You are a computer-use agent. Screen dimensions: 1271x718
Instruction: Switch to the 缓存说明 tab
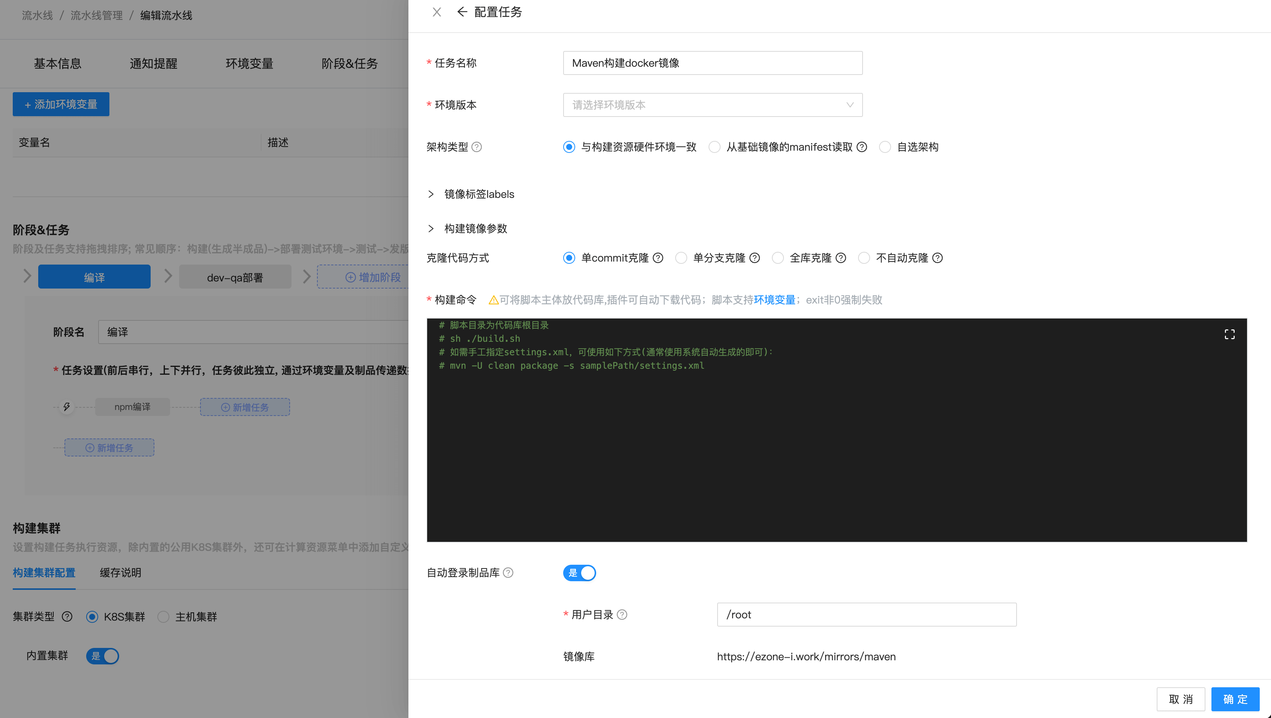120,573
